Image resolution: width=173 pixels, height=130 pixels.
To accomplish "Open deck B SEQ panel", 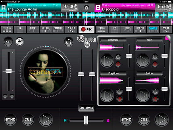I will click(x=166, y=29).
